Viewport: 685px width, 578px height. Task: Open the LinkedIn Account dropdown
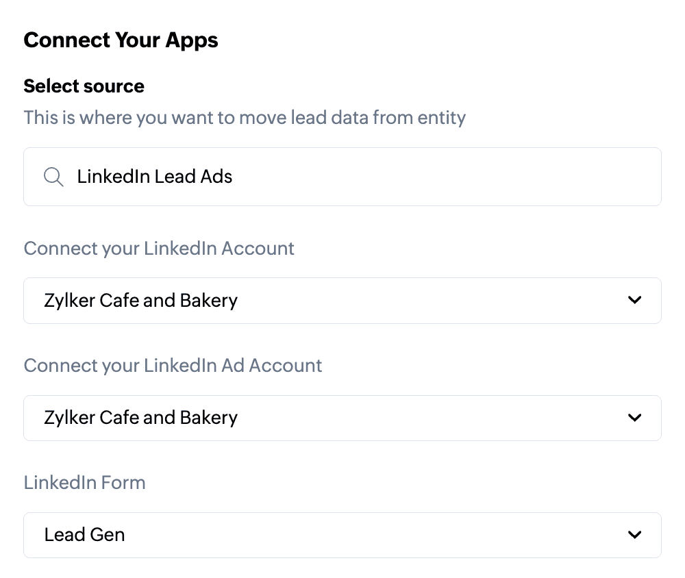342,300
